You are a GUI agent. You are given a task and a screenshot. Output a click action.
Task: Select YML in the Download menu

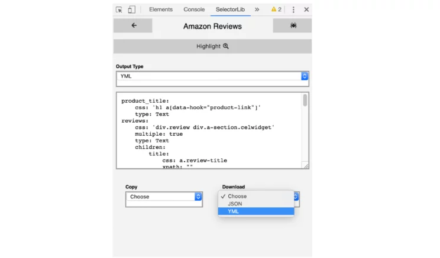pos(256,211)
